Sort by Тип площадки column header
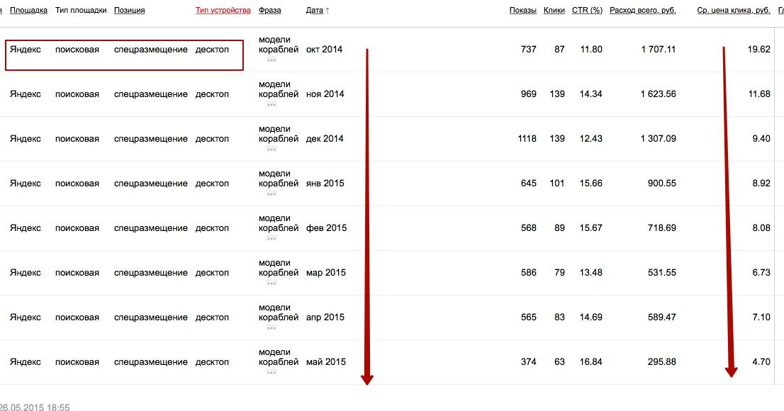 pos(81,11)
